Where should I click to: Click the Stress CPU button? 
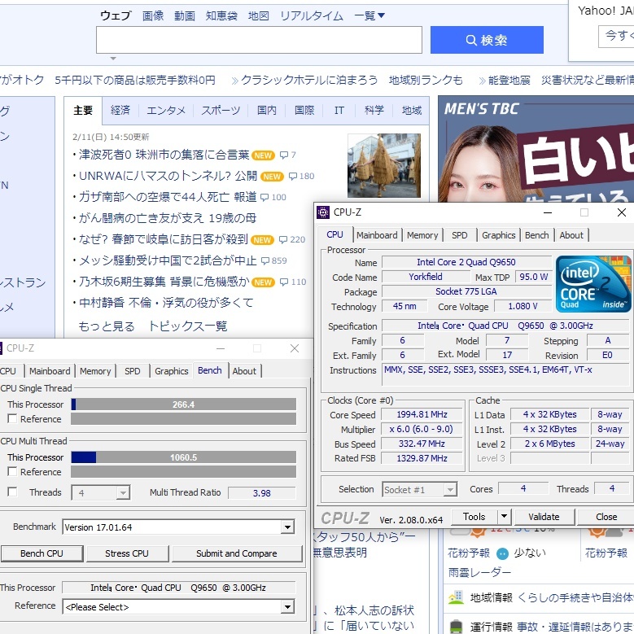[127, 553]
